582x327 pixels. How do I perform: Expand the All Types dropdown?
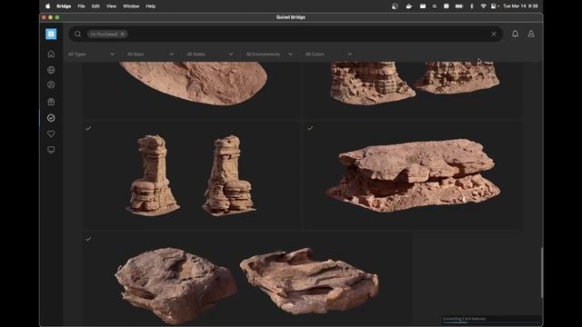pyautogui.click(x=91, y=54)
